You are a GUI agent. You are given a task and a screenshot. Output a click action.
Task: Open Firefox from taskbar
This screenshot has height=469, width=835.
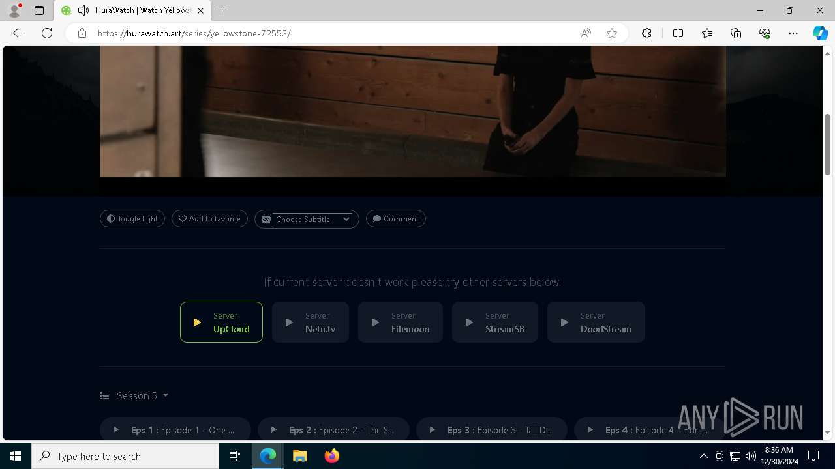click(331, 456)
